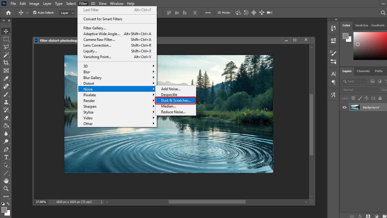387x218 pixels.
Task: Select the Magic Wand tool
Action: point(6,55)
